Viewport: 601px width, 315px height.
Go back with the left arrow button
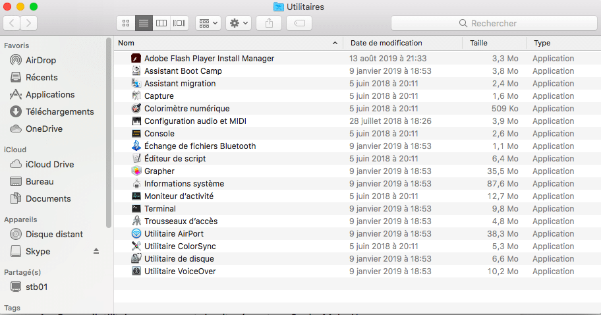(x=11, y=23)
